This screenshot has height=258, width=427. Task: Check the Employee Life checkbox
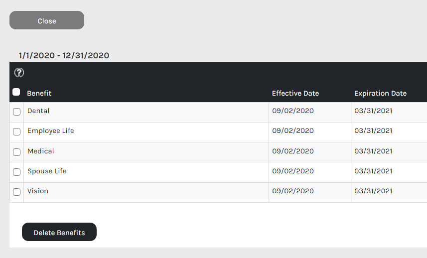(16, 131)
